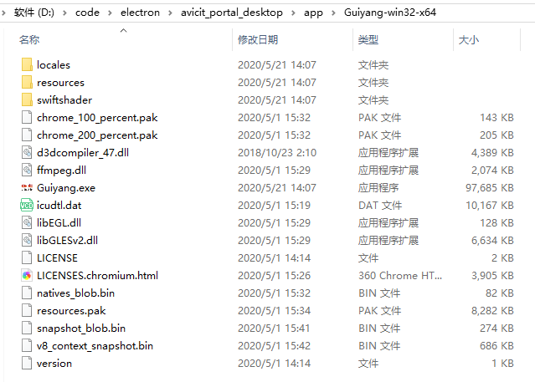This screenshot has width=535, height=382.
Task: Select the folder name locales
Action: tap(54, 64)
